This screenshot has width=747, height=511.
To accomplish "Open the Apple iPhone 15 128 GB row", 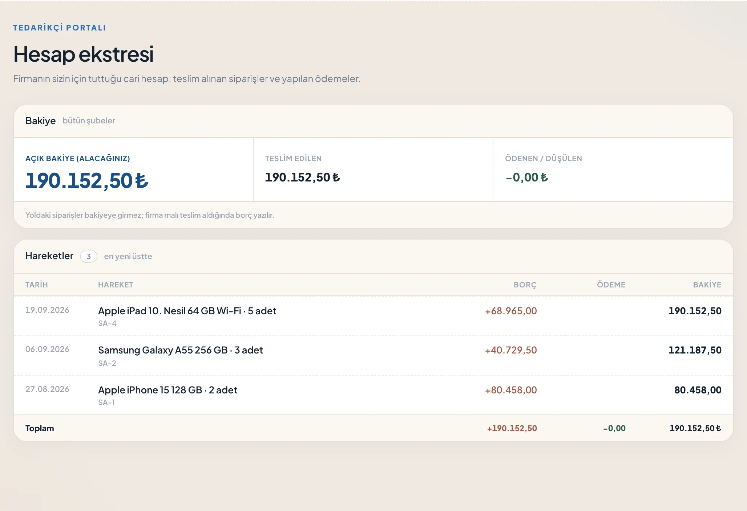I will 373,395.
